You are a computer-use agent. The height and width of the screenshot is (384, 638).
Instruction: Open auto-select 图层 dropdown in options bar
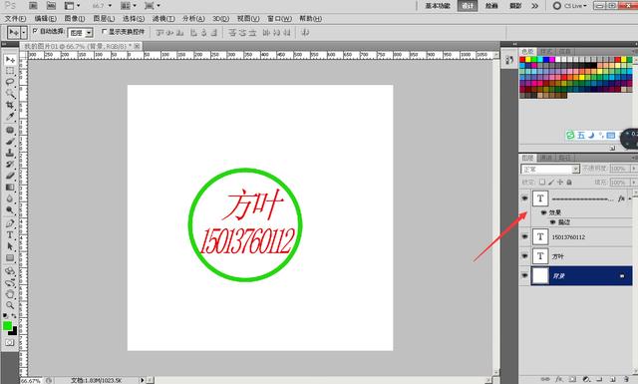pos(80,33)
